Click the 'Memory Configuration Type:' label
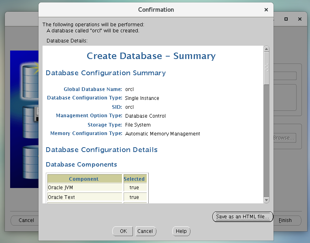 pyautogui.click(x=86, y=133)
